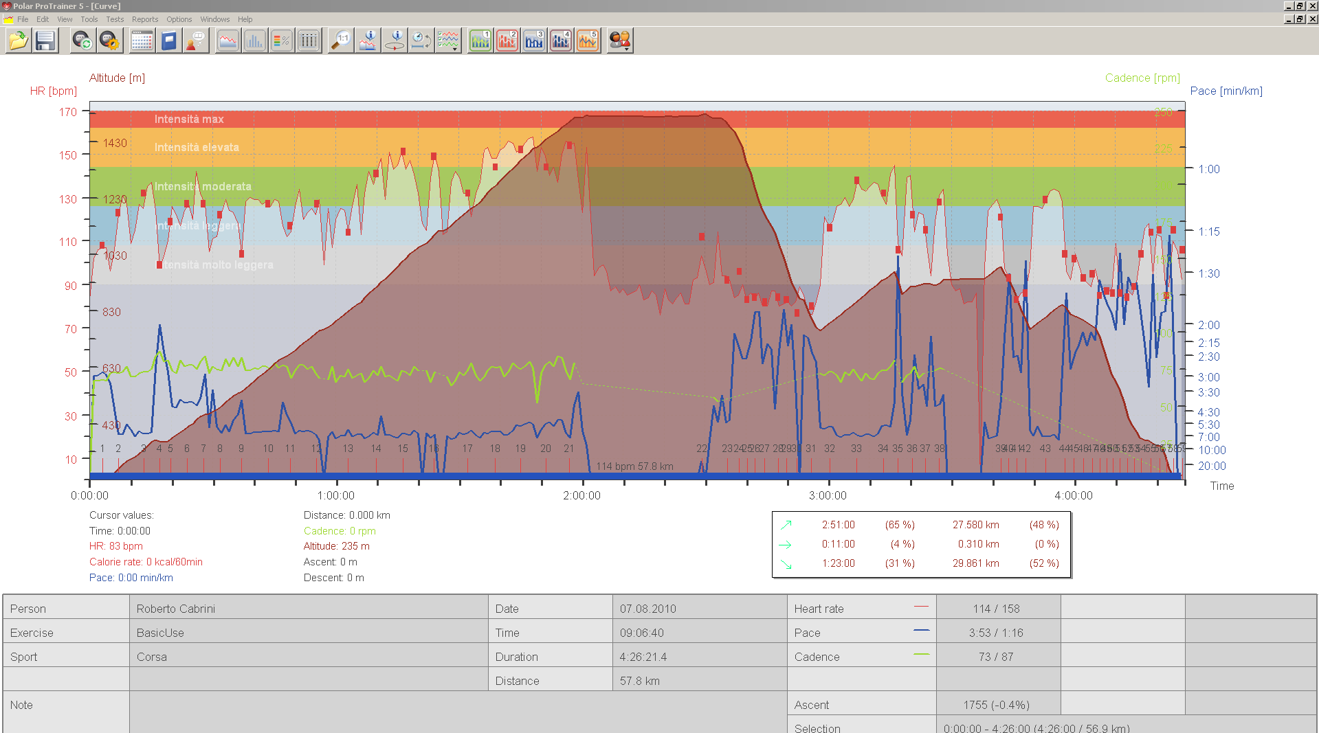
Task: Open the Tests menu
Action: [115, 19]
